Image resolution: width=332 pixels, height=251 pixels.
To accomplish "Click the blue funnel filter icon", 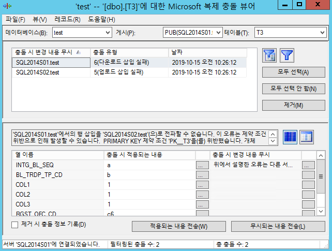I will click(287, 55).
